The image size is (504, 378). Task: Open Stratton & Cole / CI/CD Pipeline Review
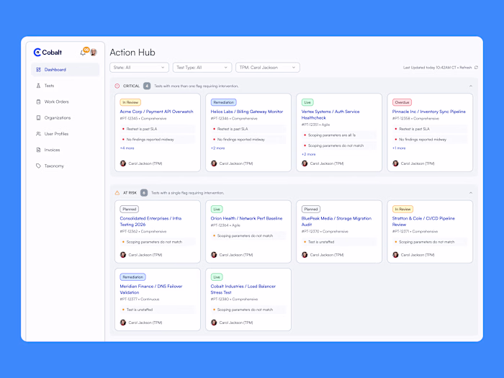(x=423, y=221)
